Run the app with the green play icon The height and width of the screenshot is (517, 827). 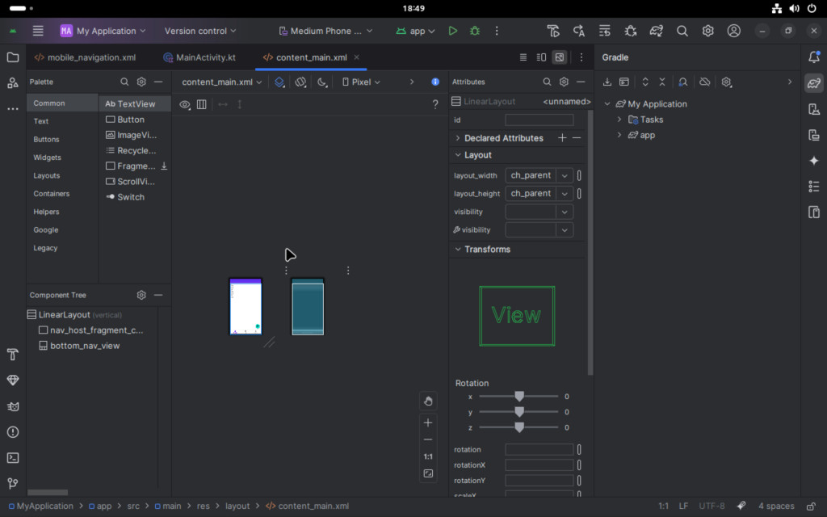point(452,30)
